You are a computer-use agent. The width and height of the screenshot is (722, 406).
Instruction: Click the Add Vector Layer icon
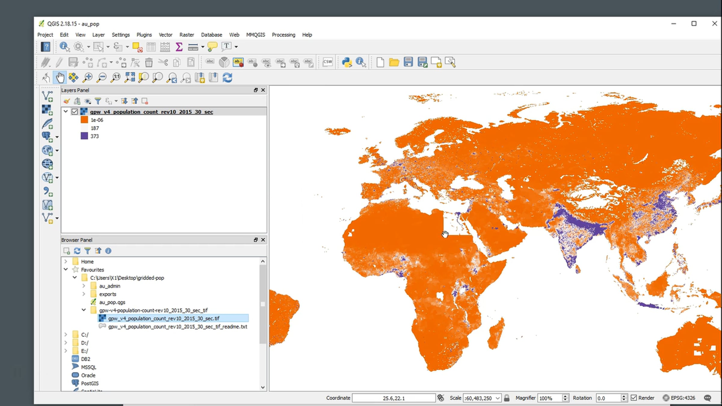click(x=47, y=97)
